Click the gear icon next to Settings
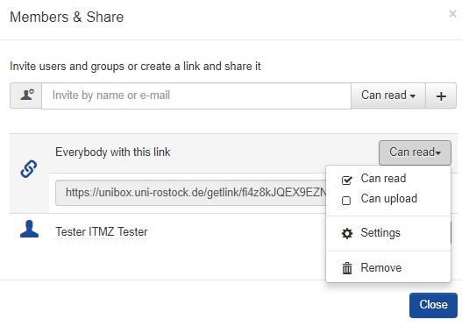The image size is (462, 326). tap(347, 233)
